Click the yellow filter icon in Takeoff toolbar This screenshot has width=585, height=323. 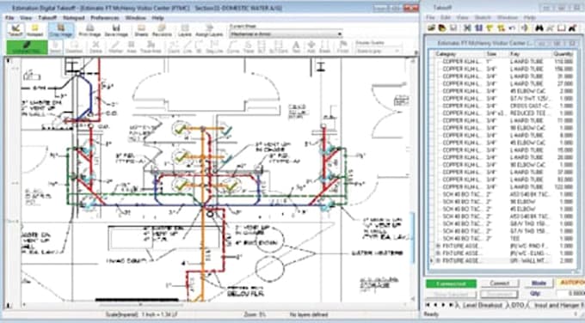pyautogui.click(x=490, y=27)
